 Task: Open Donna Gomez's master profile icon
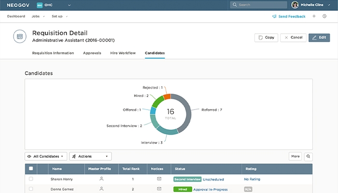(101, 189)
